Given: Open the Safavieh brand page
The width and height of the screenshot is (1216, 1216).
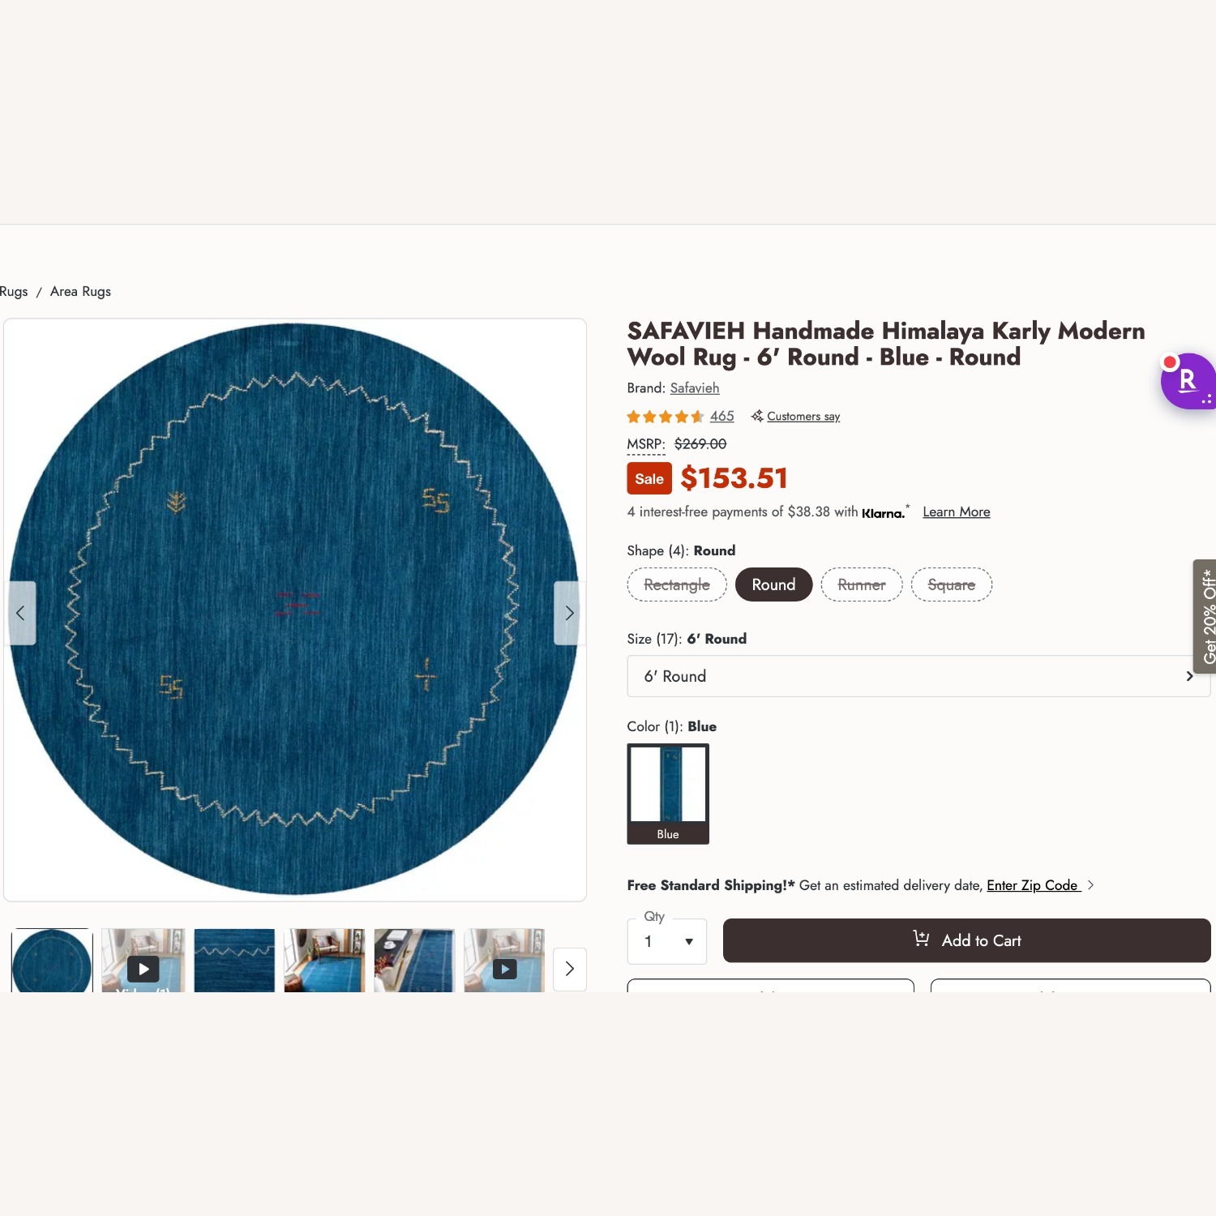Looking at the screenshot, I should click(x=694, y=388).
